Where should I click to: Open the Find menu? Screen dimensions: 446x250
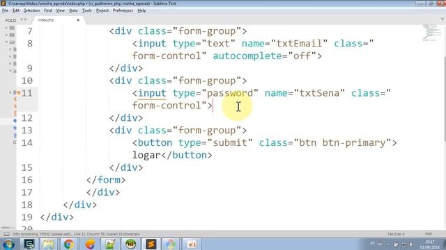[48, 10]
